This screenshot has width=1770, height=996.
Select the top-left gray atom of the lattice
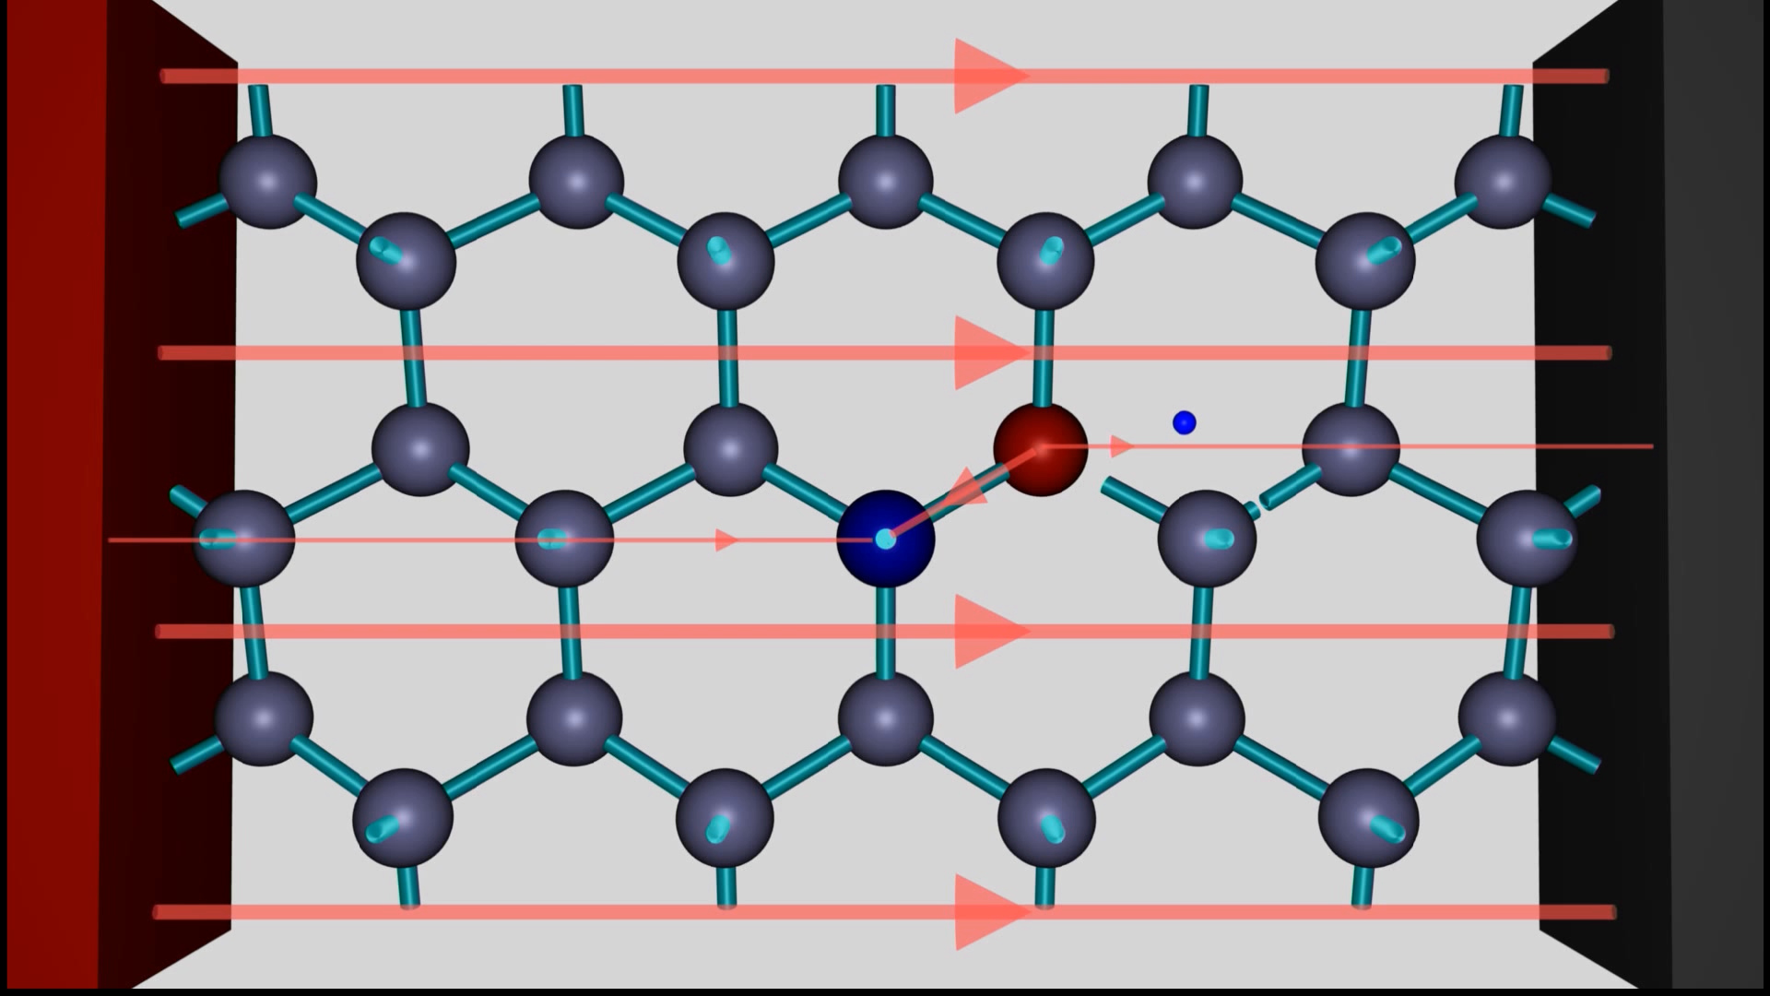click(x=267, y=182)
